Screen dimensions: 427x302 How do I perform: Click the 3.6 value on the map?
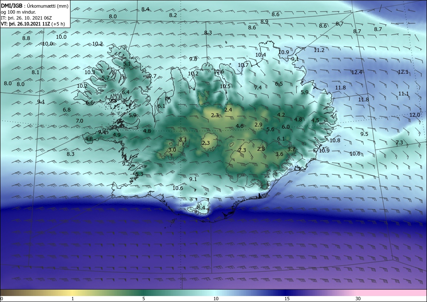coord(279,154)
